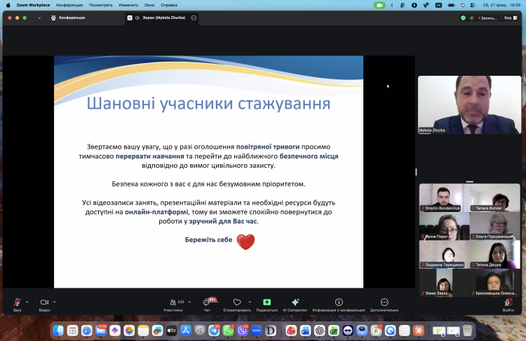The width and height of the screenshot is (526, 341).
Task: Expand audio options chevron next to Звук
Action: 27,302
